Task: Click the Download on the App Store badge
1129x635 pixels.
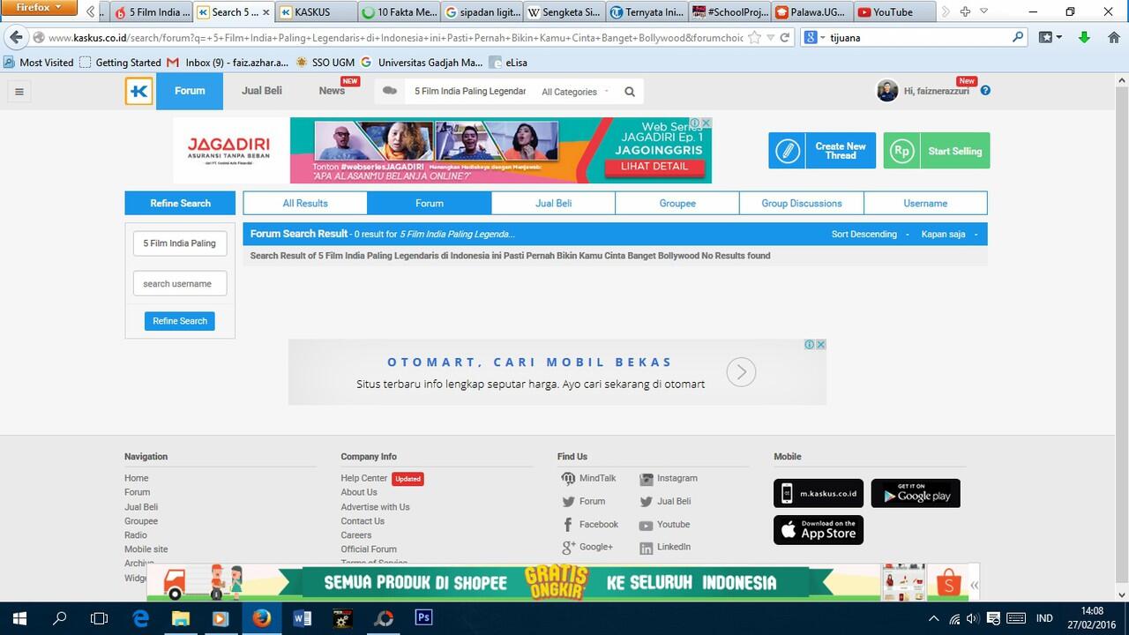Action: point(819,530)
